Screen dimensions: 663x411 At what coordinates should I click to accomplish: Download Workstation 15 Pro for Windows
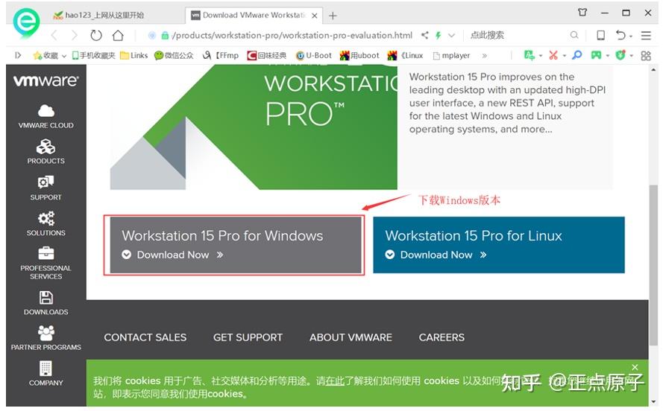click(236, 245)
